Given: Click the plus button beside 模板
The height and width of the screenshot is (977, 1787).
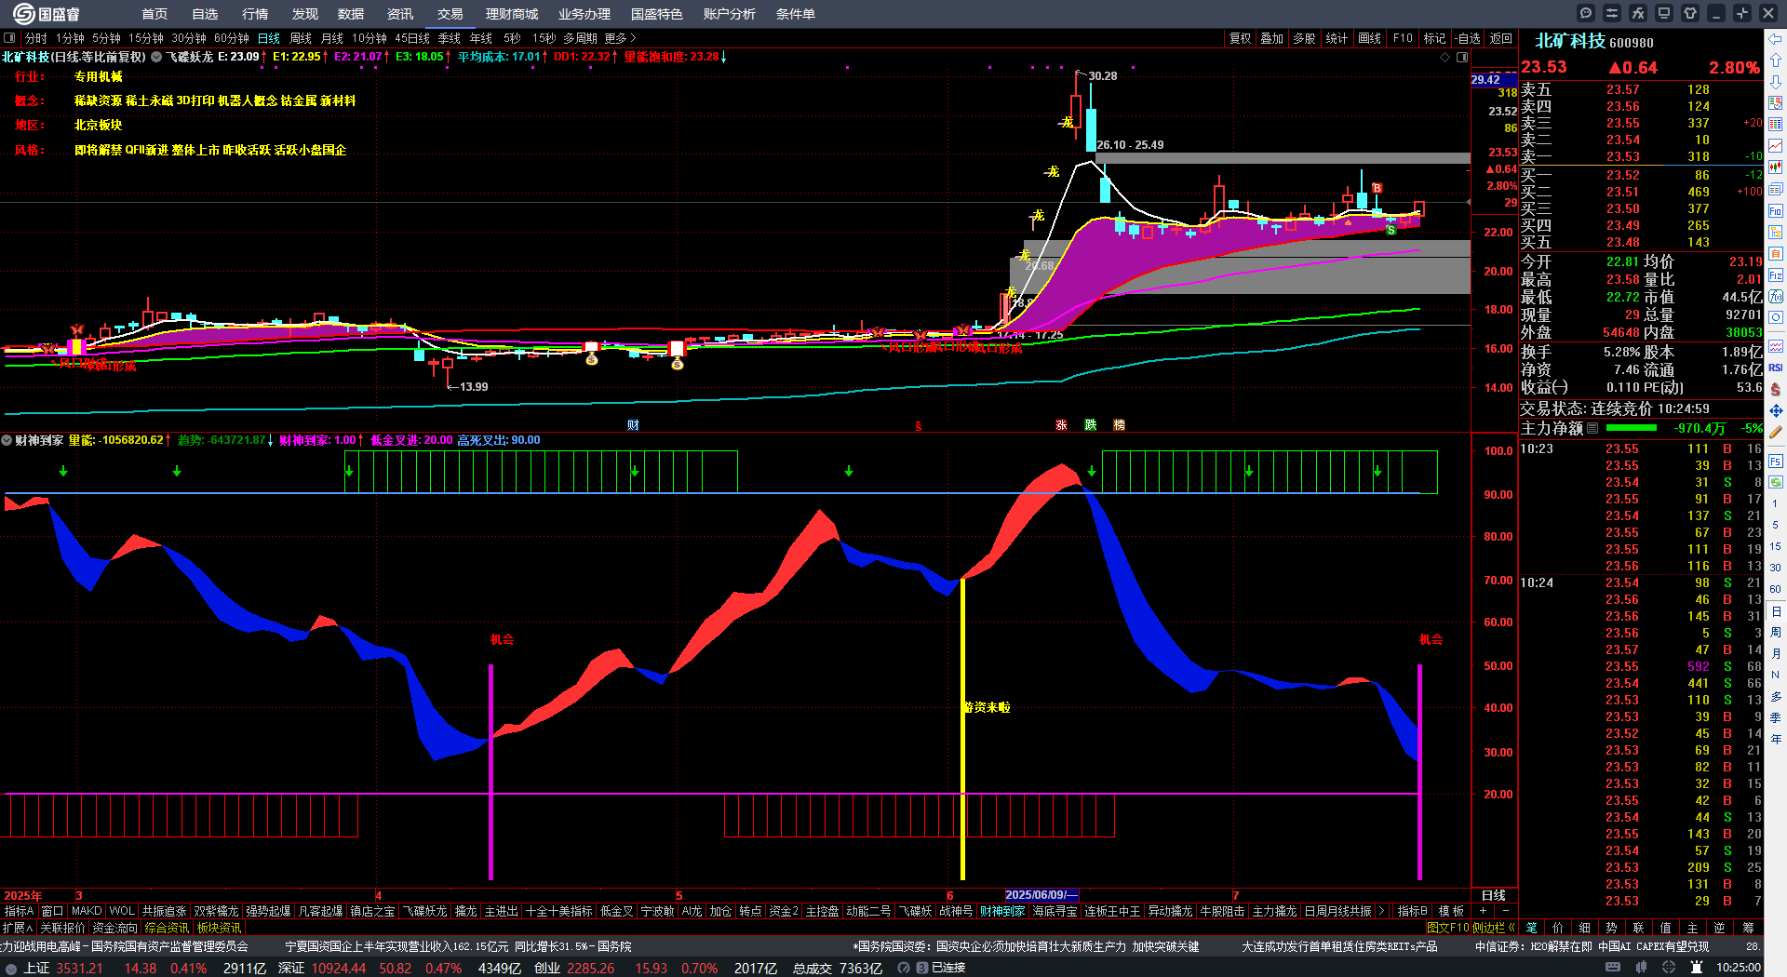Looking at the screenshot, I should (x=1483, y=911).
